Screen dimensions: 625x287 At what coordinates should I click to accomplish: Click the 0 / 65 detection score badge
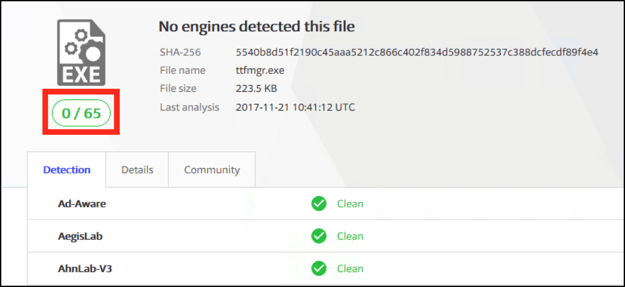pos(81,113)
